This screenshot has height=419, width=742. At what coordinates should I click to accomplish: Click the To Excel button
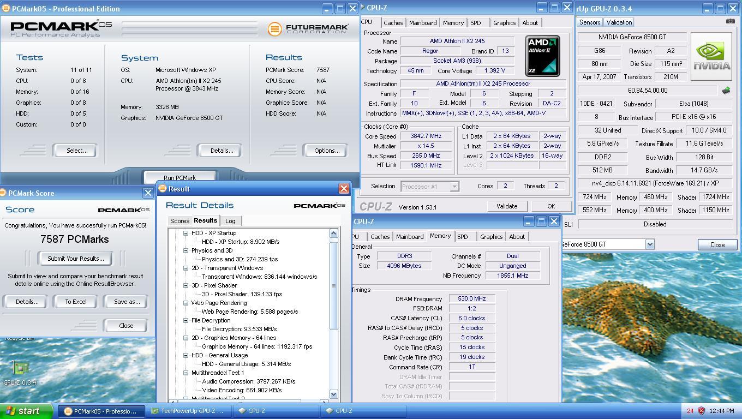[x=76, y=302]
